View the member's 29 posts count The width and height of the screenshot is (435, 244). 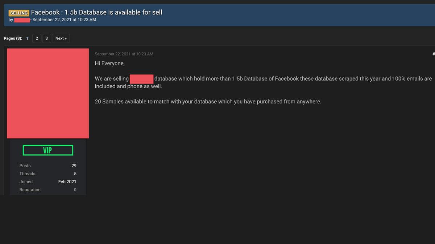(74, 166)
